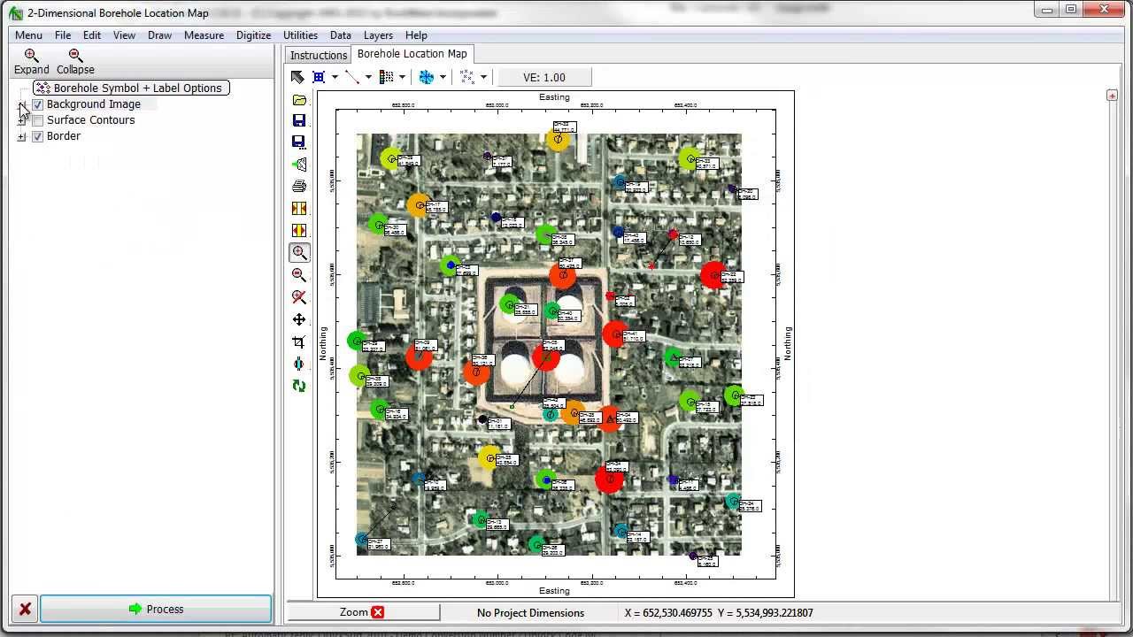Viewport: 1133px width, 637px height.
Task: Click the scattered points icon in toolbar
Action: (467, 77)
